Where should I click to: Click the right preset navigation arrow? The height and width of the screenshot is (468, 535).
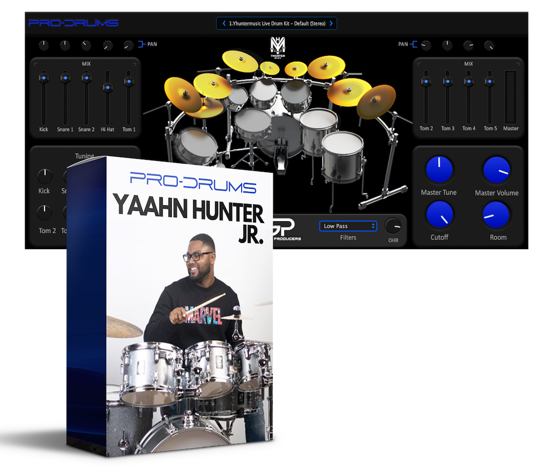coord(331,23)
